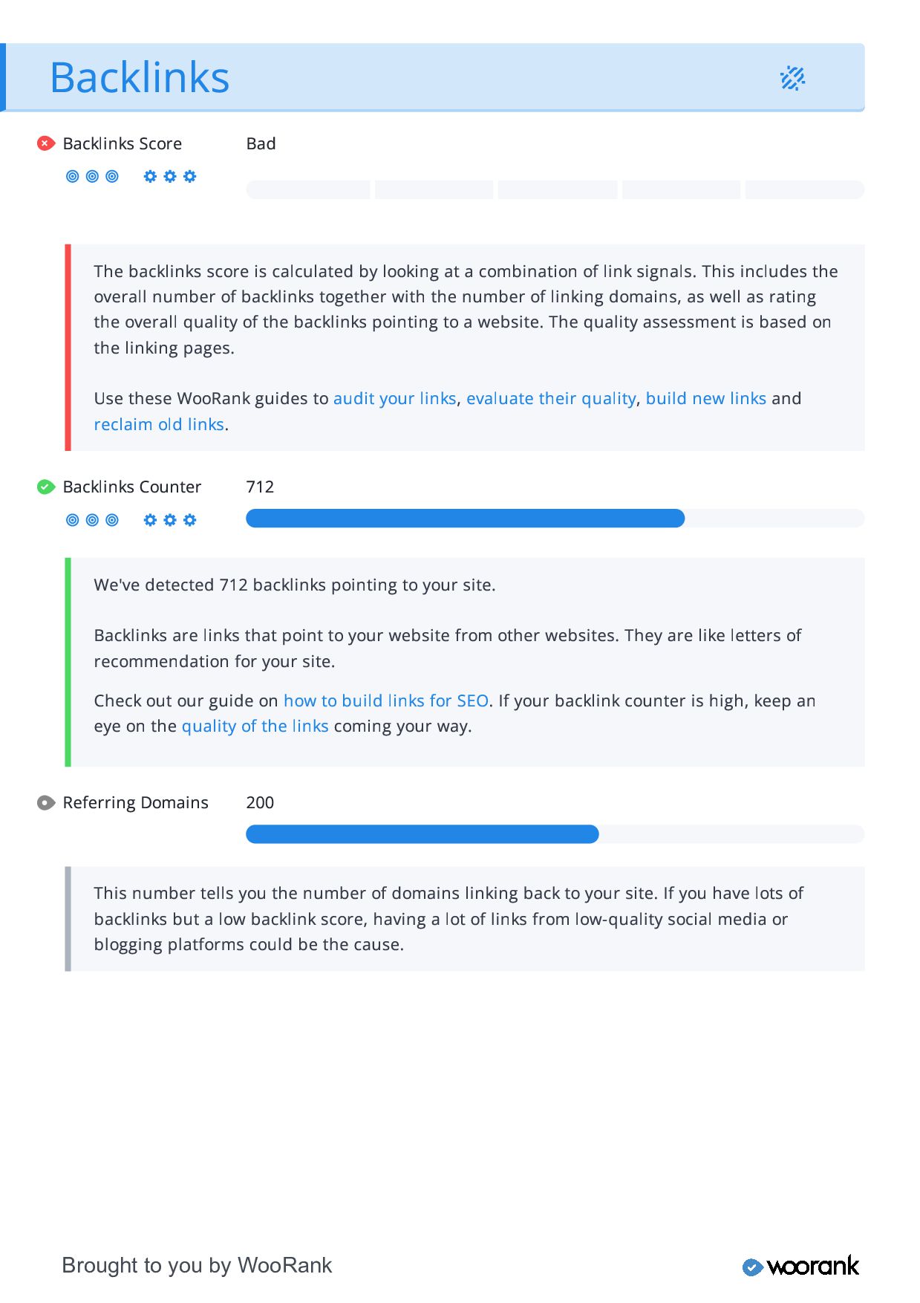
Task: Open the 'audit your links' guide
Action: 394,398
